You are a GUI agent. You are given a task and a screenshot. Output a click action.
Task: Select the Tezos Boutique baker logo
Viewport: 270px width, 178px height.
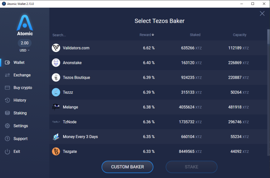point(56,78)
